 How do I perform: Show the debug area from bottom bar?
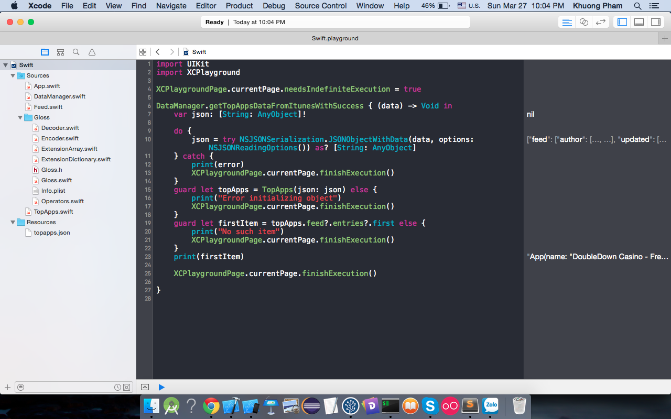[145, 387]
